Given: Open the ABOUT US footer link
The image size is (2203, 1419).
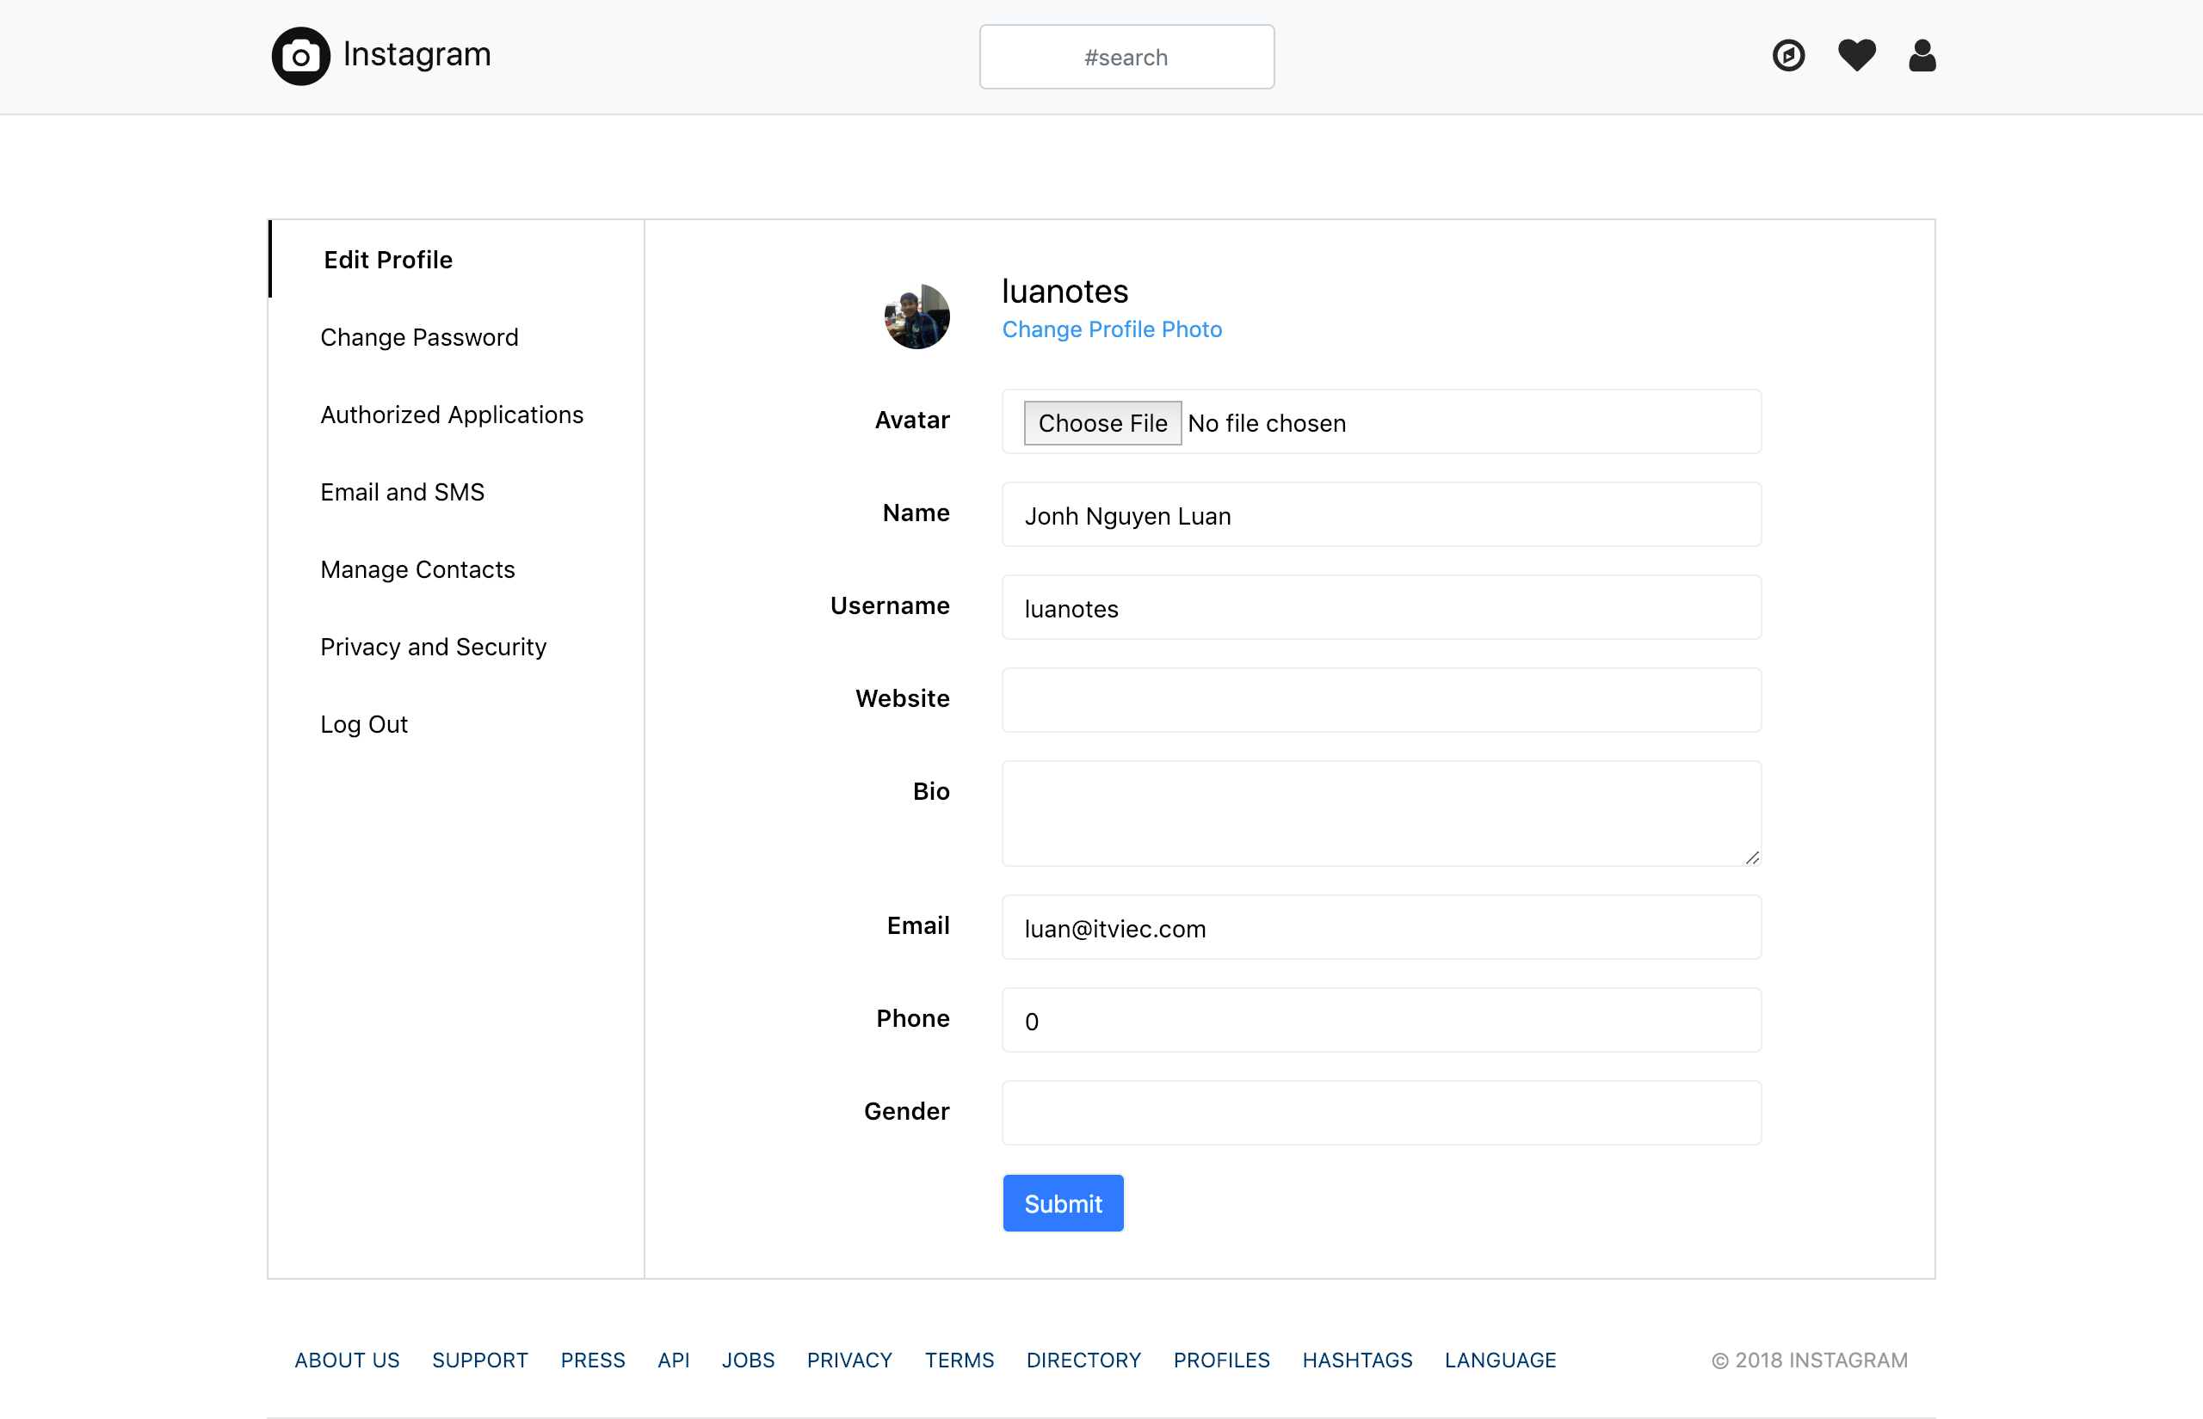Looking at the screenshot, I should coord(347,1359).
